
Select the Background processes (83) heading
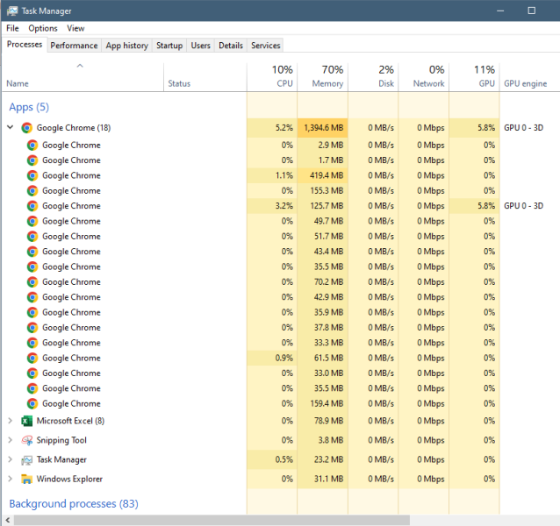(x=73, y=504)
